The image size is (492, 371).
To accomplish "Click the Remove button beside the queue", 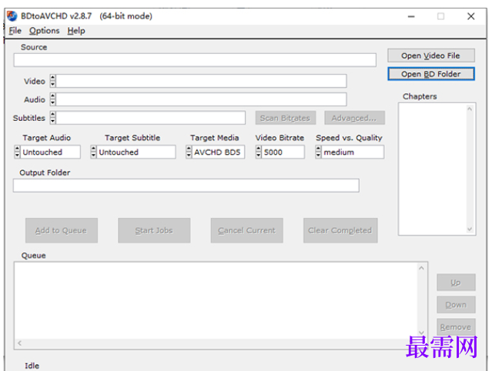I will 456,327.
